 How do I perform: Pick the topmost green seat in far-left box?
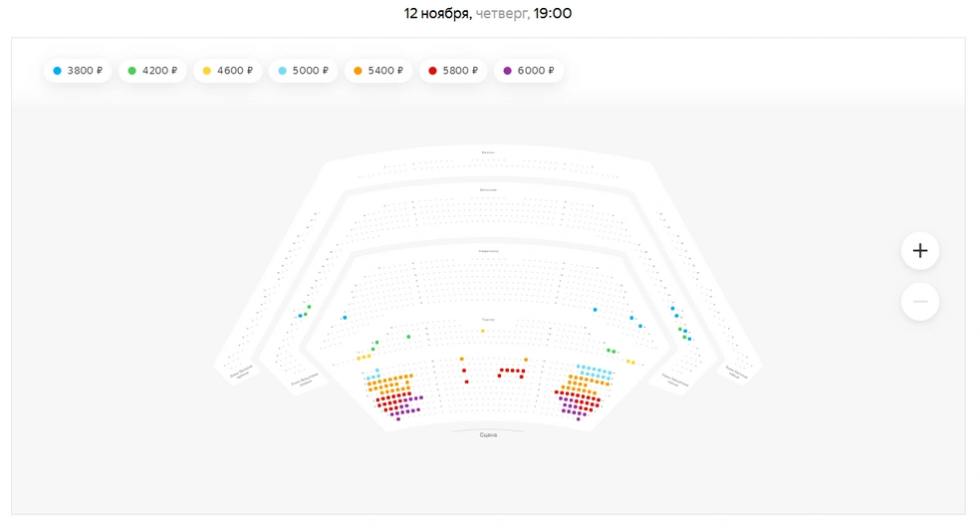(x=309, y=307)
